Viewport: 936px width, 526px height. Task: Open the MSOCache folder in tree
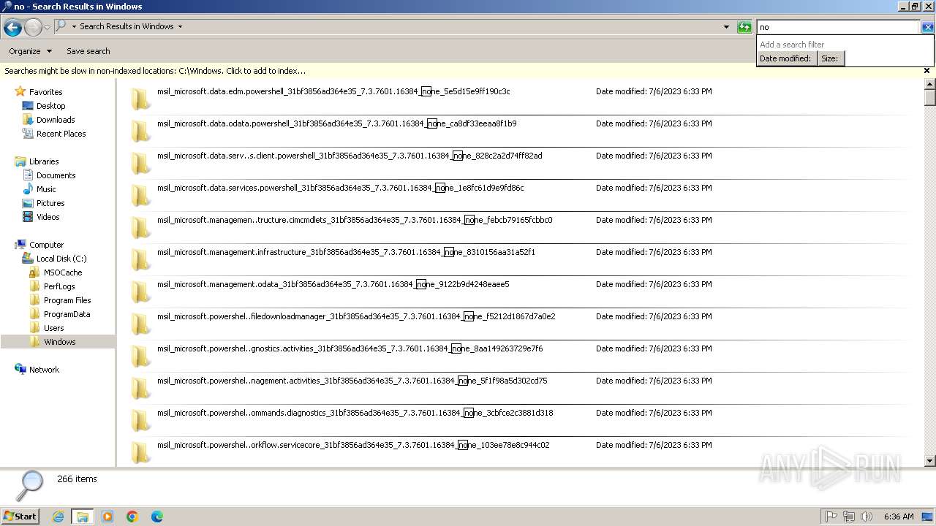point(62,272)
